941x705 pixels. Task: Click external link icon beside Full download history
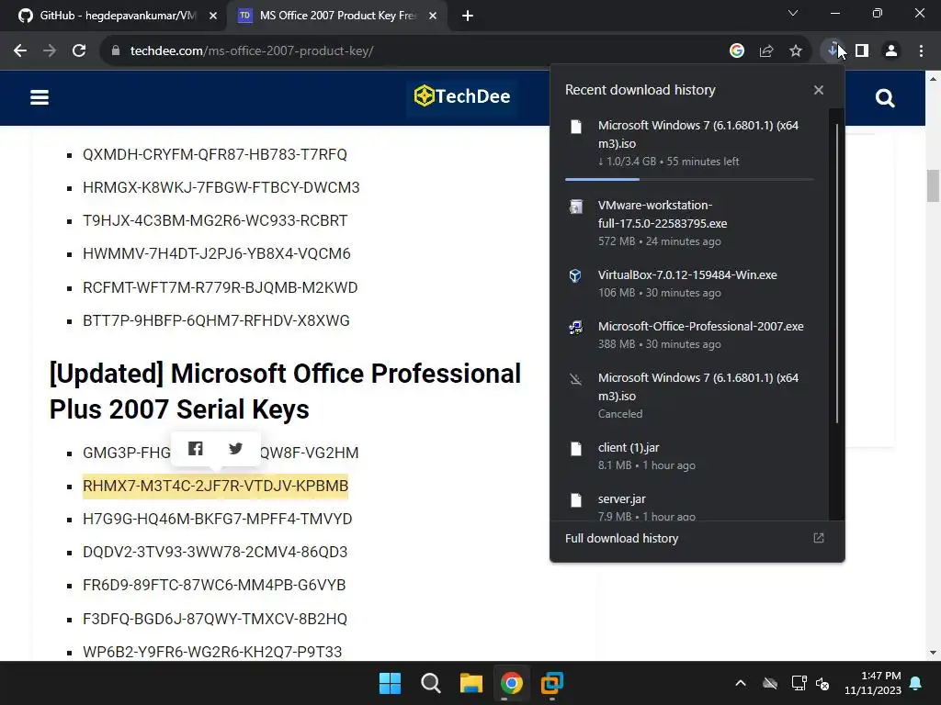click(819, 538)
